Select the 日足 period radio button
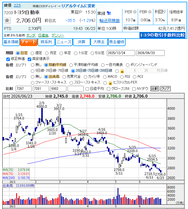The image size is (188, 209). tap(18, 53)
